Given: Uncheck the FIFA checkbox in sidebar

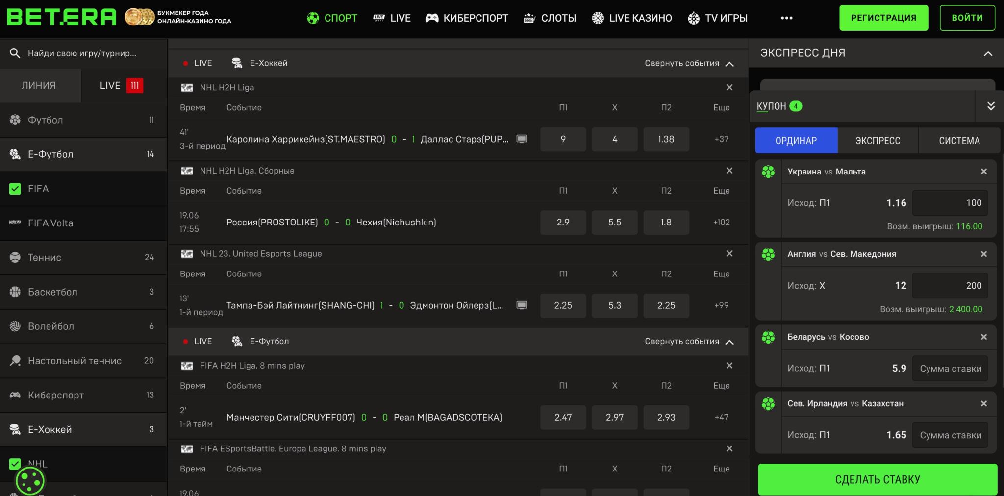Looking at the screenshot, I should [15, 189].
